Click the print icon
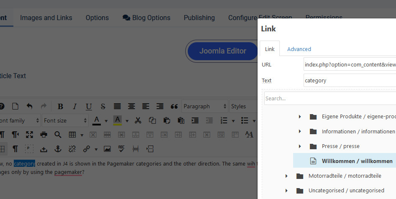396x199 pixels. tap(43, 135)
